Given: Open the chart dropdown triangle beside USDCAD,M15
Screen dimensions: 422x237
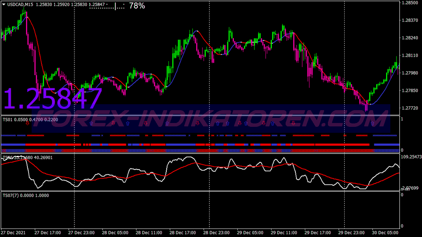Looking at the screenshot, I should pyautogui.click(x=3, y=4).
